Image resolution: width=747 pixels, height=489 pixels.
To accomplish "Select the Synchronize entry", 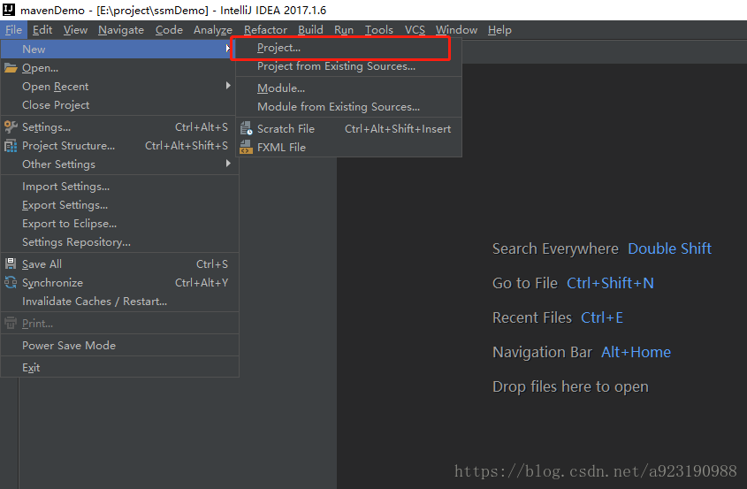I will [x=119, y=283].
